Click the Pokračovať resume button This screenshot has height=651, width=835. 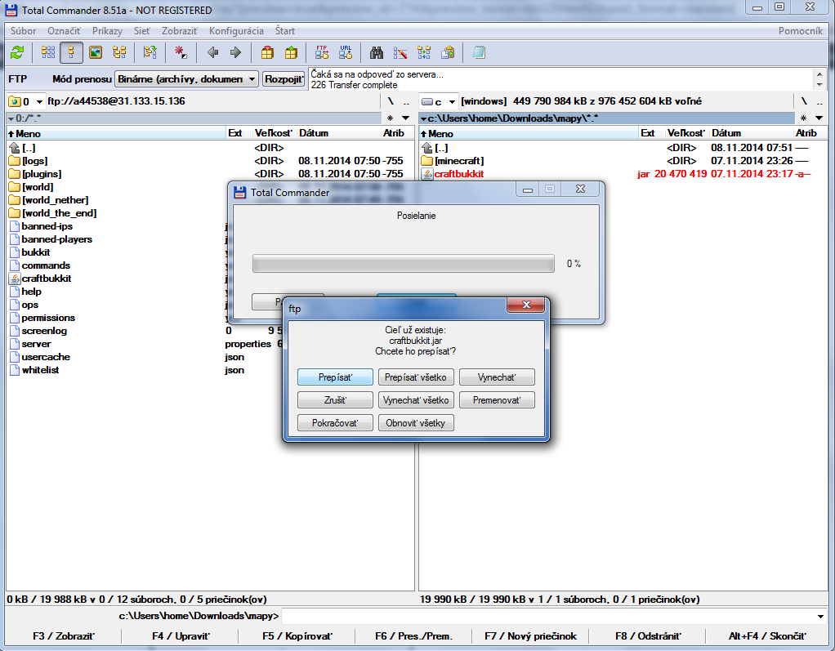(x=335, y=423)
